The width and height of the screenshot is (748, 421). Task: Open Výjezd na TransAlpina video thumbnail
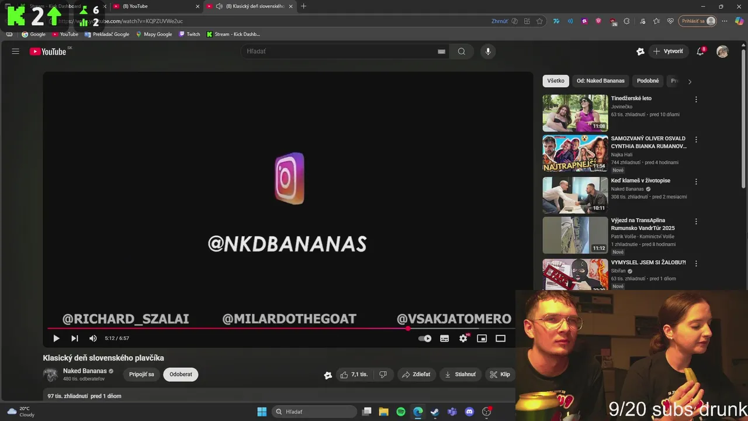575,235
